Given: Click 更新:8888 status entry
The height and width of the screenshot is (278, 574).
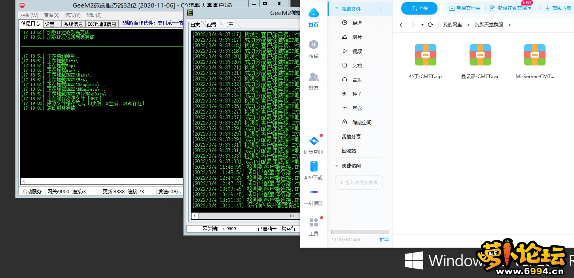Looking at the screenshot, I should (x=114, y=192).
